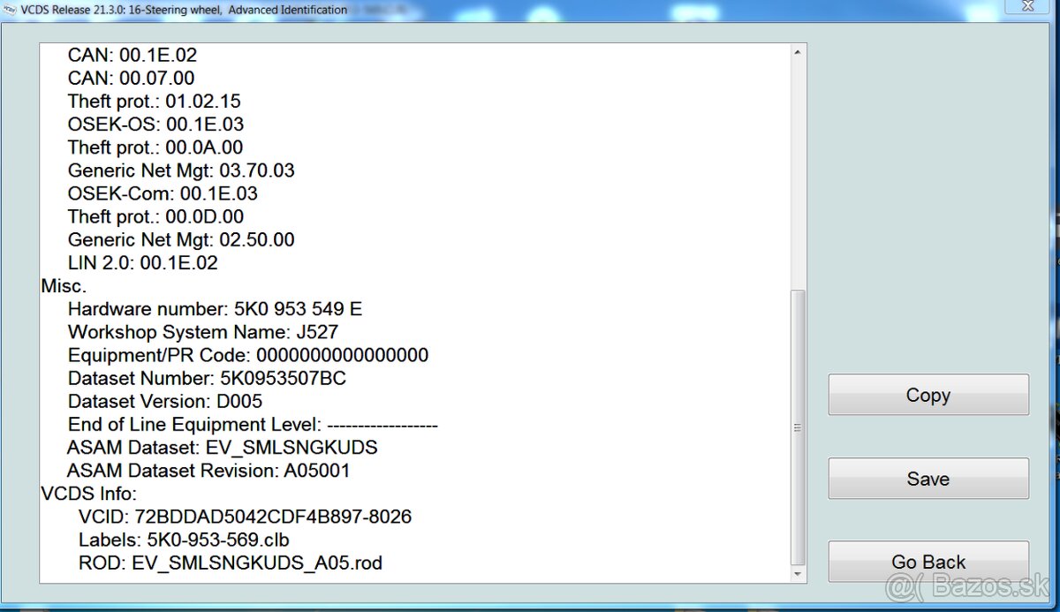The width and height of the screenshot is (1060, 612).
Task: Click Dataset Number 5K0953507BC
Action: (207, 378)
